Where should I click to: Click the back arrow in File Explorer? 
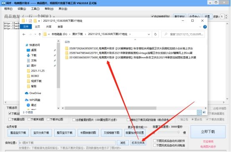pyautogui.click(x=24, y=34)
